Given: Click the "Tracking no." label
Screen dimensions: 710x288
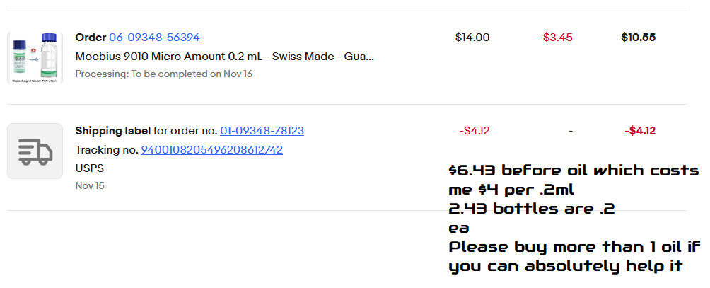Looking at the screenshot, I should (106, 150).
